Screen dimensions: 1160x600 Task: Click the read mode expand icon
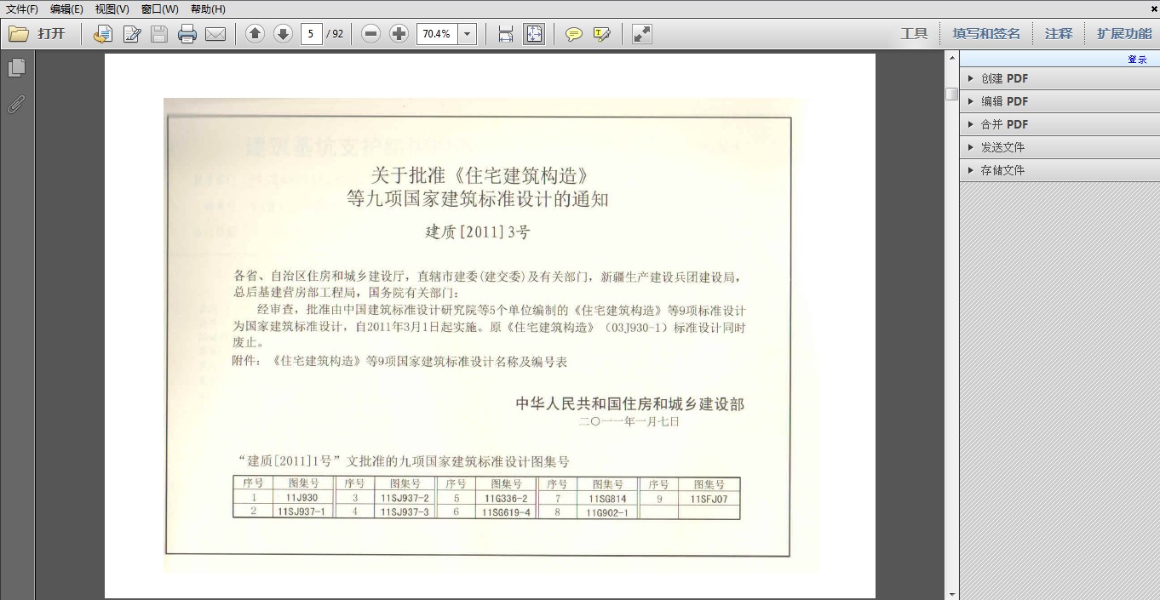point(642,34)
